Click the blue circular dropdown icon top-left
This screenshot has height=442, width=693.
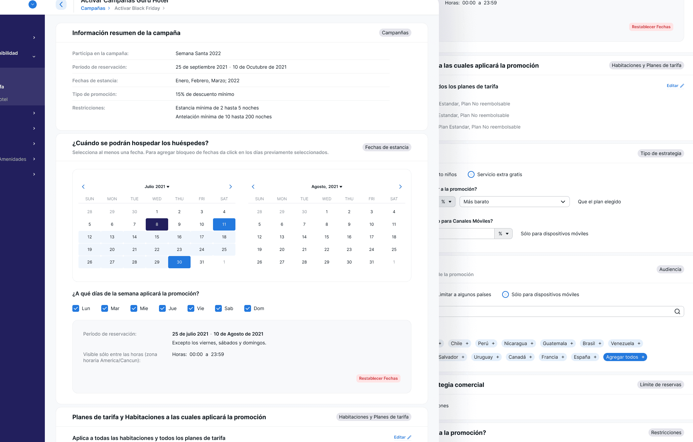[33, 4]
